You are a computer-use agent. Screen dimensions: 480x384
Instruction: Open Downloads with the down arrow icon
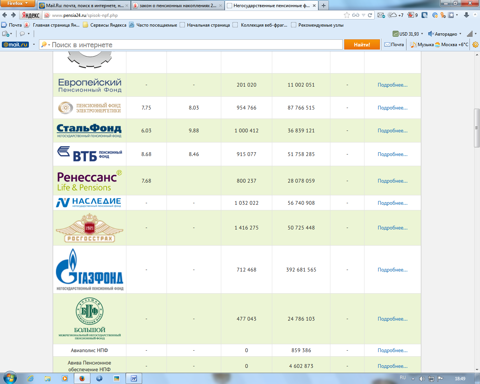pos(466,15)
